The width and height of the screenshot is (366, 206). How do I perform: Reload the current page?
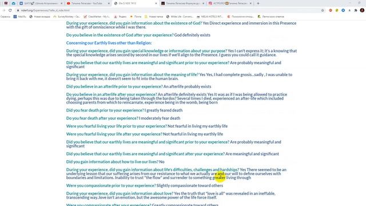[x=10, y=10]
